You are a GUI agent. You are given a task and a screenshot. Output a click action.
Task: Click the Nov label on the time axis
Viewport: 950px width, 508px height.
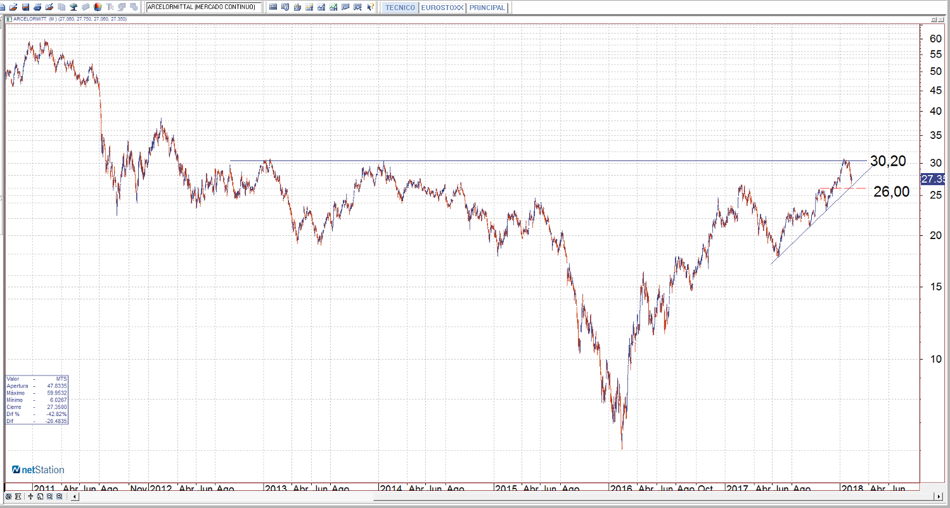[x=139, y=488]
